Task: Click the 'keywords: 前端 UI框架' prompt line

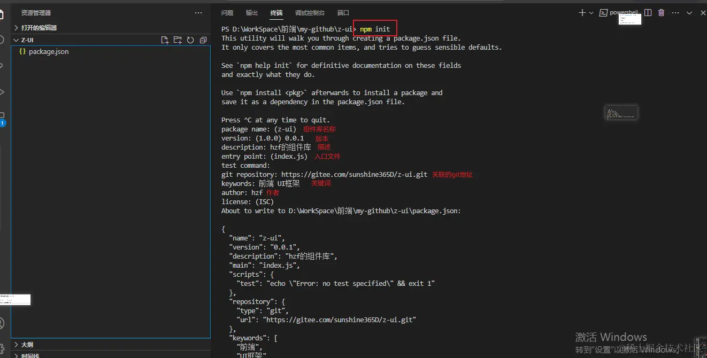Action: (x=260, y=184)
